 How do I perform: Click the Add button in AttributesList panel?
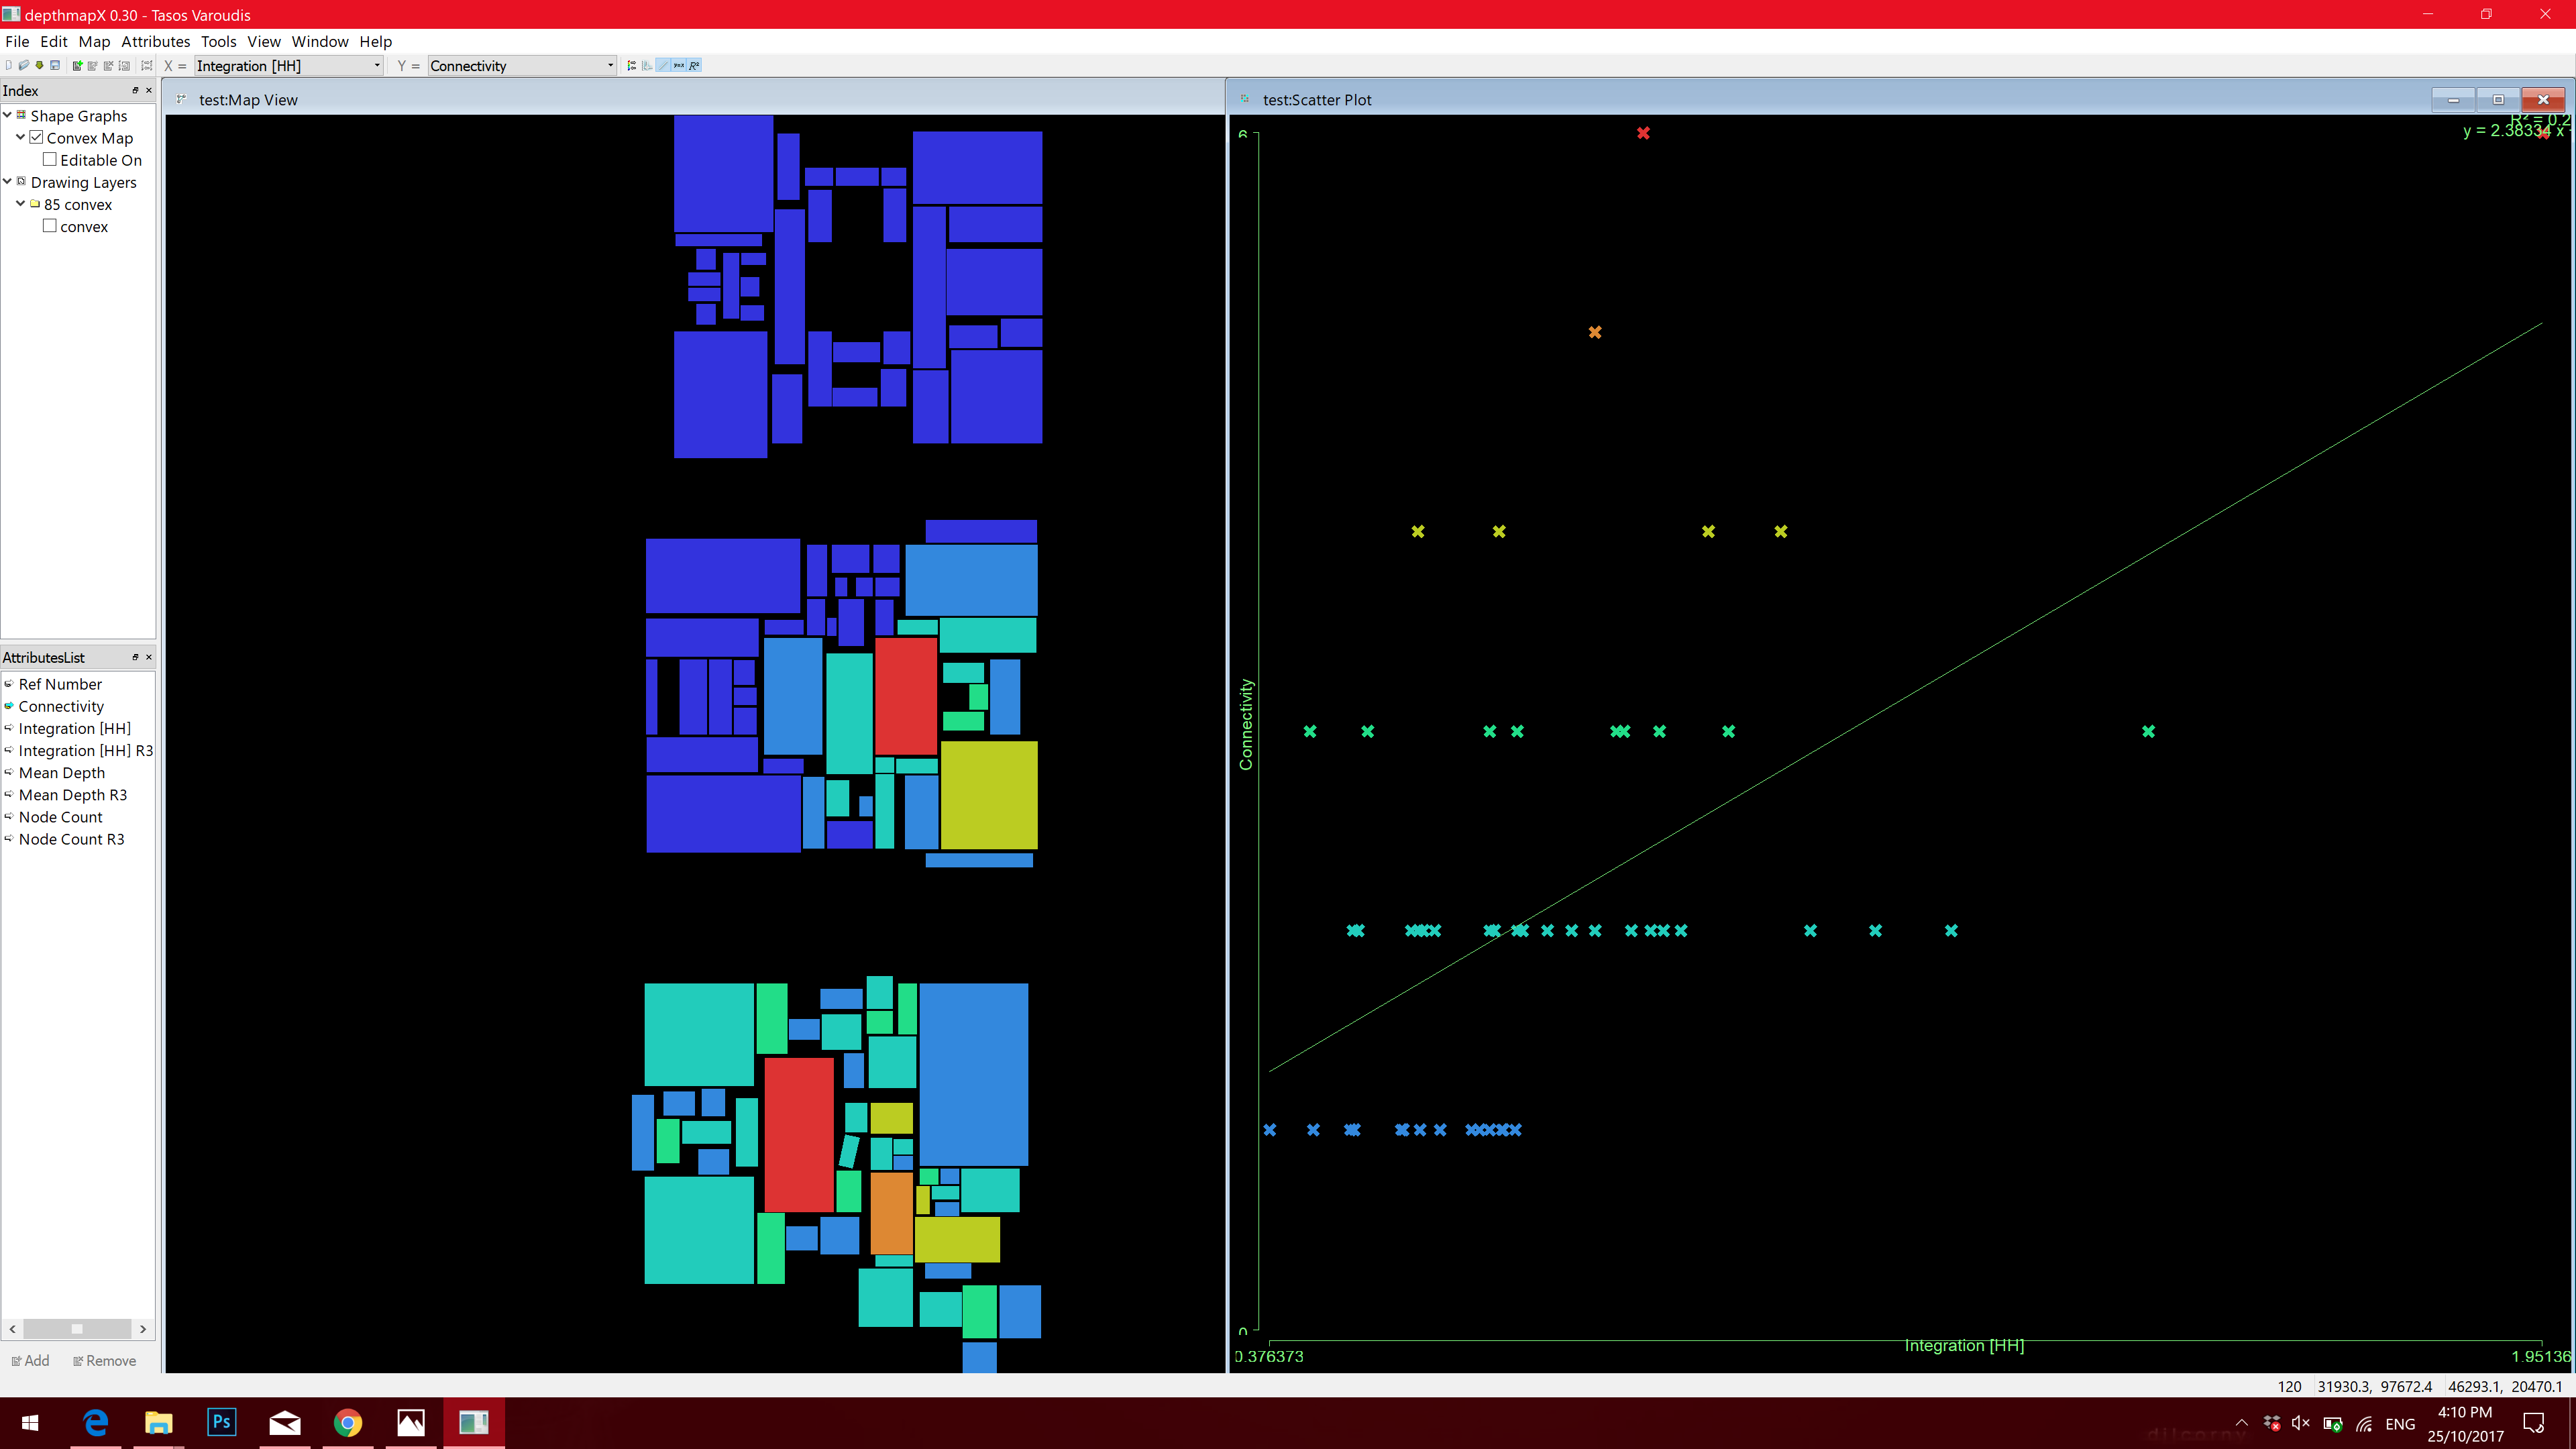coord(31,1360)
